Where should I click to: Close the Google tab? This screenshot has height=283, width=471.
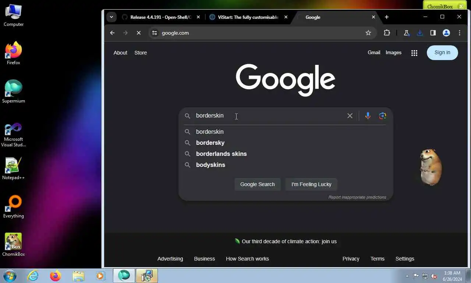(x=373, y=17)
